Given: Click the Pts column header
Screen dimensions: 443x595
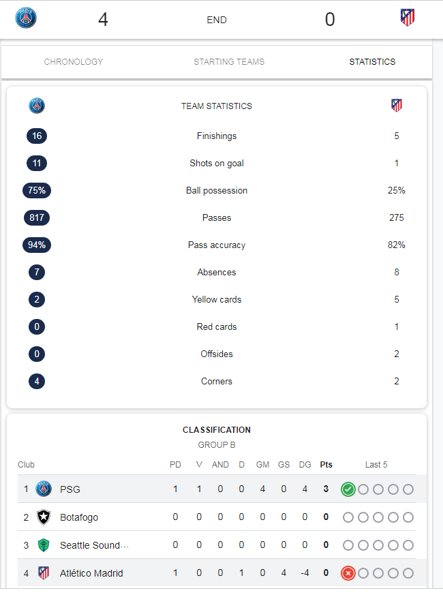Looking at the screenshot, I should pyautogui.click(x=326, y=464).
